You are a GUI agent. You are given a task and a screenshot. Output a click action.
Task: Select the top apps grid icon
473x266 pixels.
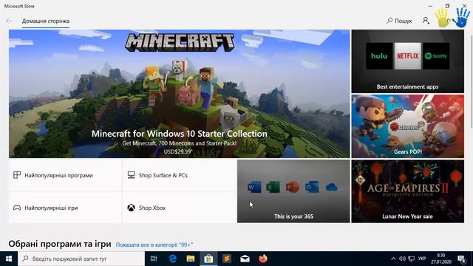click(17, 175)
